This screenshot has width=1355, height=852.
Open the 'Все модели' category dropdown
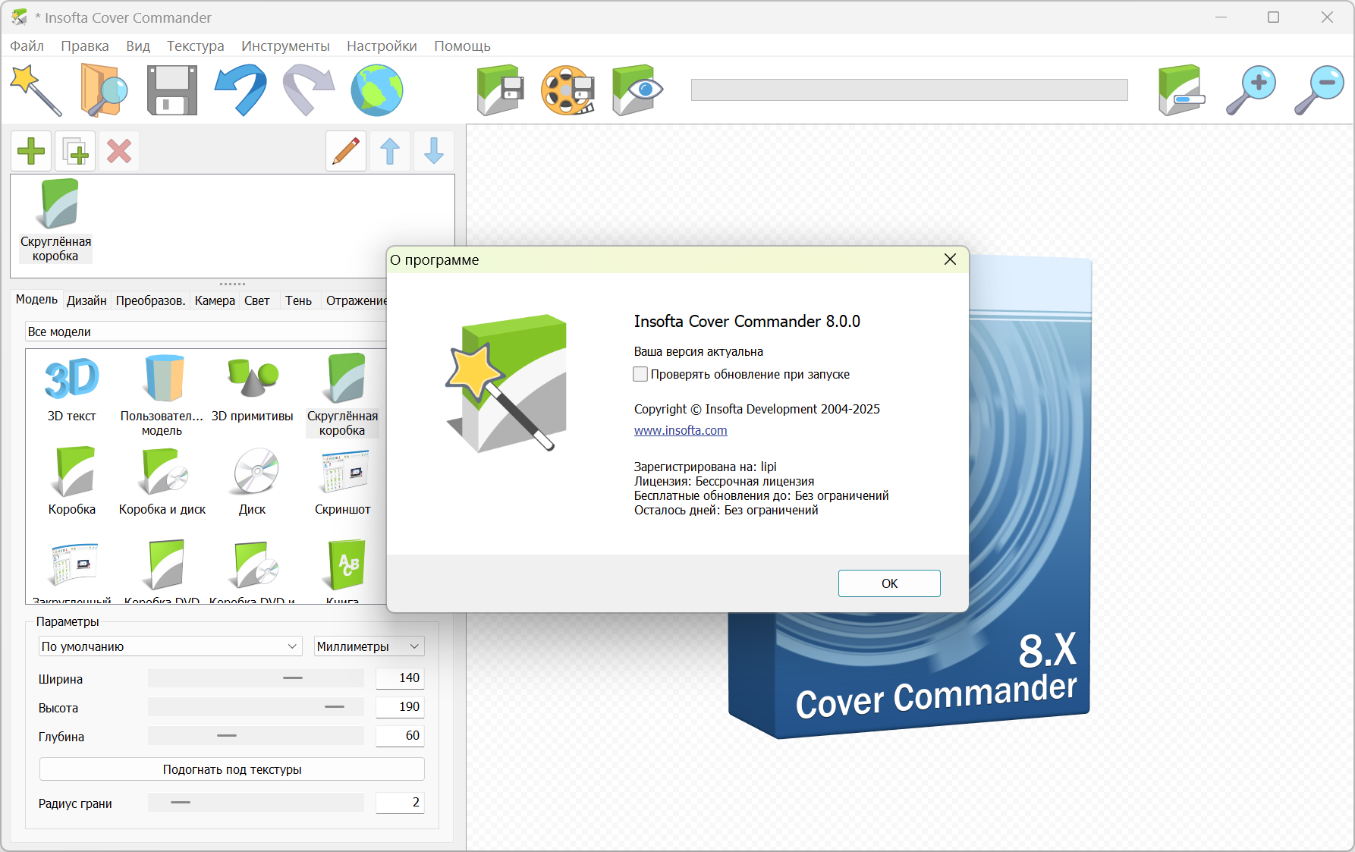205,332
